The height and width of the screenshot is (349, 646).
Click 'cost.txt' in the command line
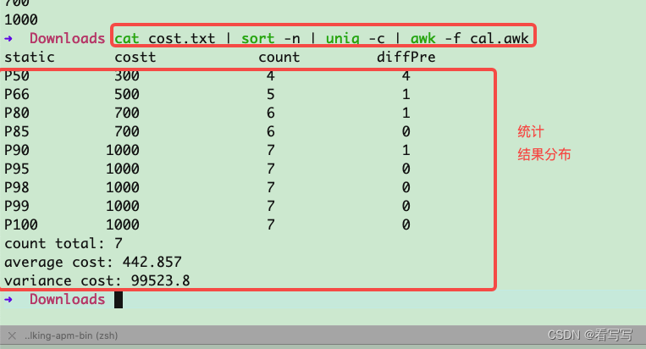[182, 38]
